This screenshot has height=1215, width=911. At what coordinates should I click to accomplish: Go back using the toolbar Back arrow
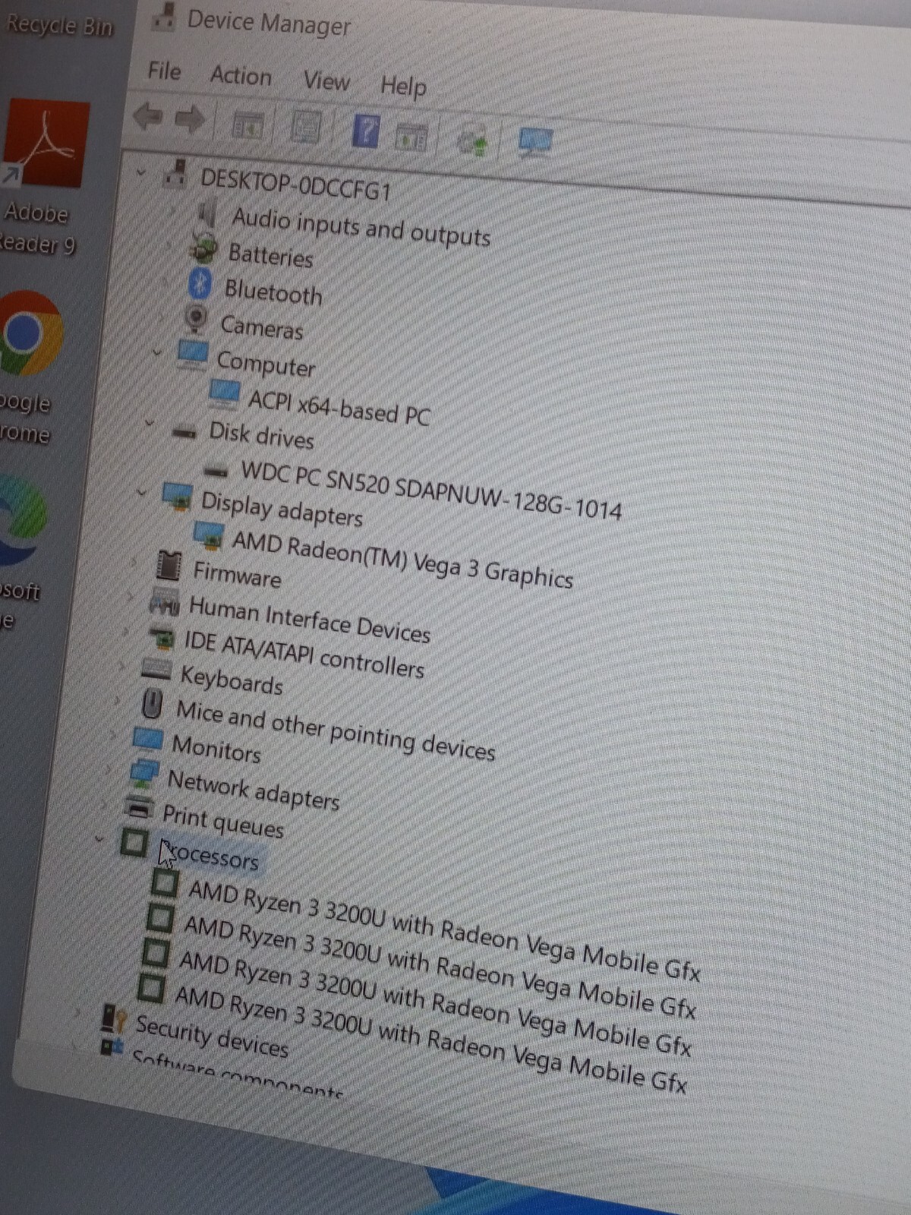click(148, 117)
